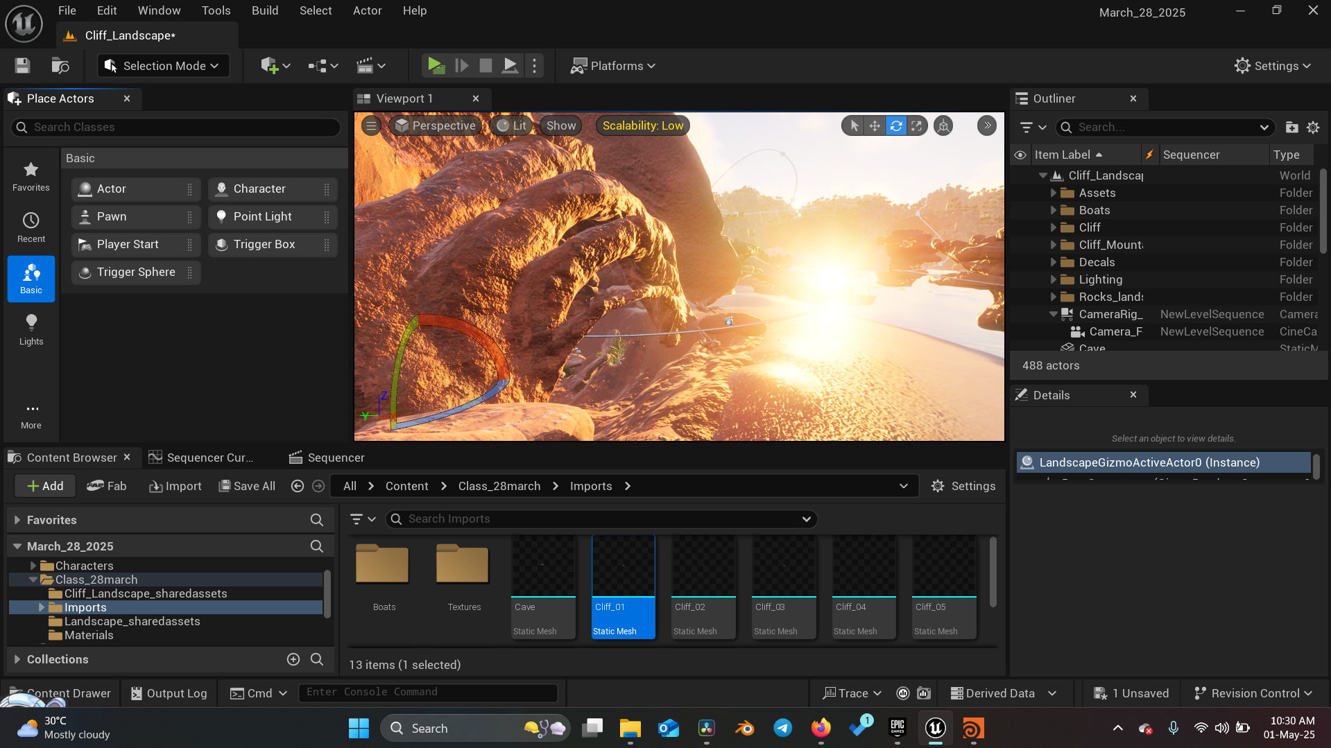This screenshot has width=1331, height=748.
Task: Open File Explorer from the Windows taskbar
Action: coord(630,728)
